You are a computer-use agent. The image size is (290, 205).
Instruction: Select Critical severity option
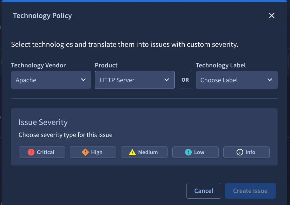pyautogui.click(x=42, y=152)
